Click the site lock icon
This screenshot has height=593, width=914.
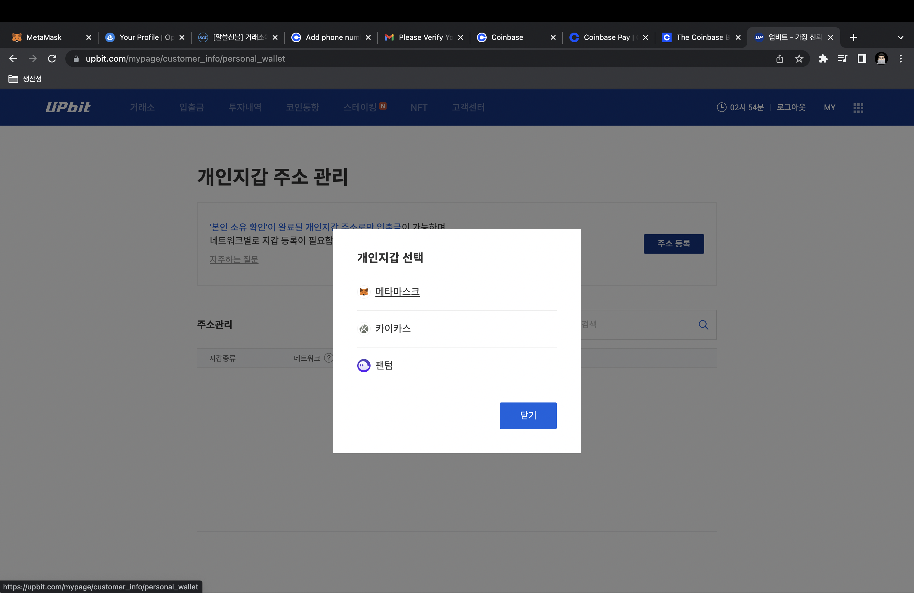(76, 59)
